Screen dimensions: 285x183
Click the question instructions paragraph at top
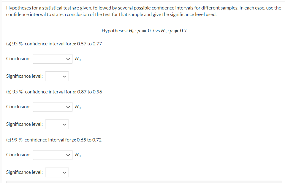point(142,11)
